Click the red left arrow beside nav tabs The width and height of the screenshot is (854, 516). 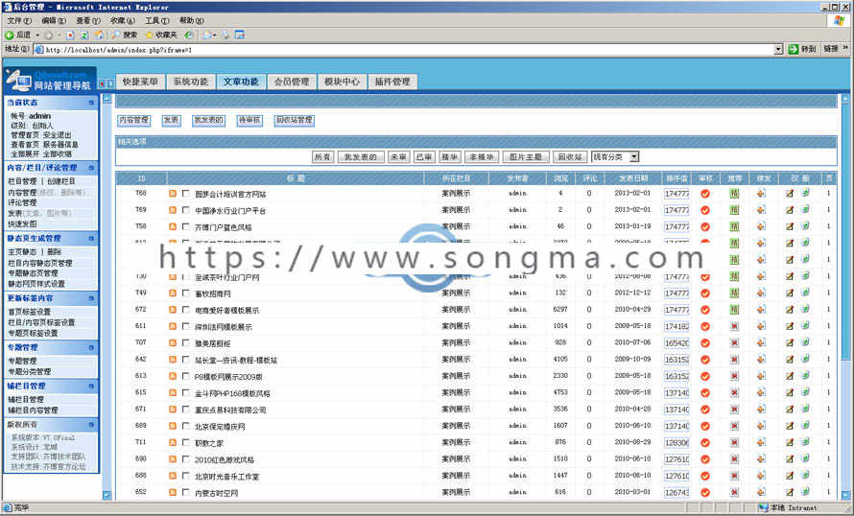click(x=102, y=83)
